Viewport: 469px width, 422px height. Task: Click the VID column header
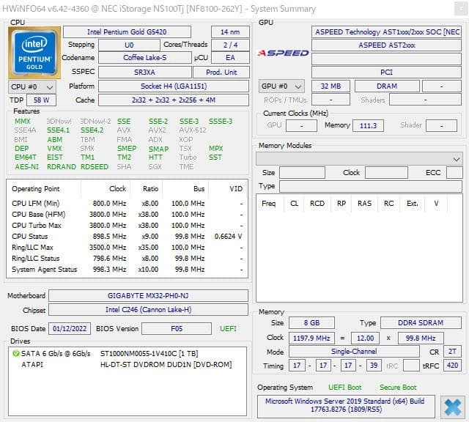coord(229,189)
